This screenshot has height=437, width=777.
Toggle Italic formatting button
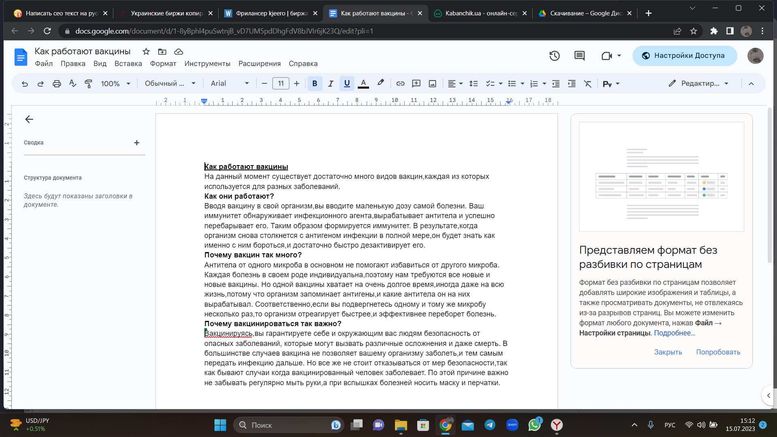331,84
